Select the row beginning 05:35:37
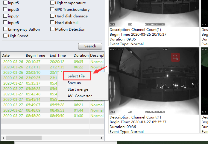Screen dimensions: 208x144 (x=29, y=83)
